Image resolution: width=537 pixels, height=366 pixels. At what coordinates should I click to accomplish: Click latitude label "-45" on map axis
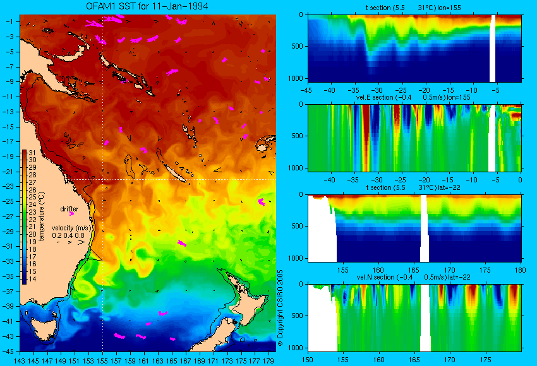pyautogui.click(x=8, y=351)
